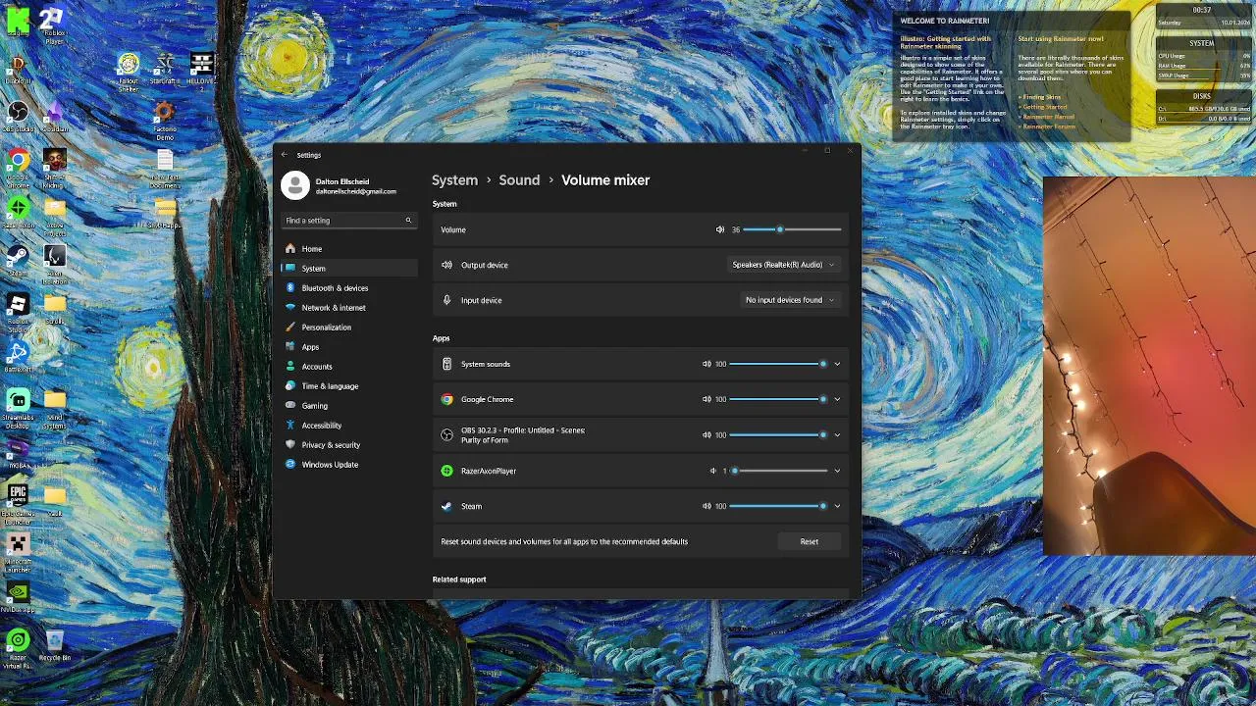Screen dimensions: 1256x706
Task: Select Minecraft Launcher desktop icon
Action: click(x=18, y=551)
